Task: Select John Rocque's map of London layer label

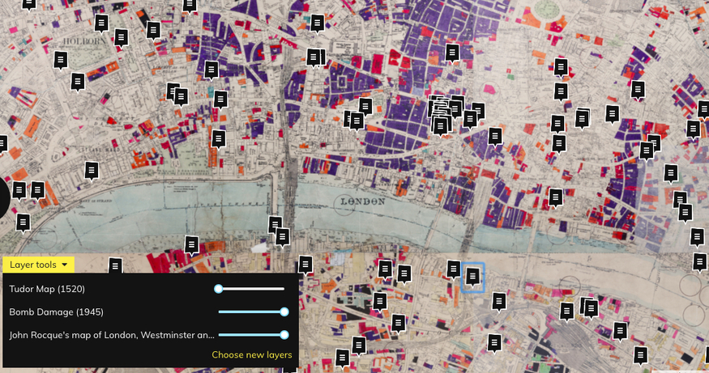Action: (112, 335)
